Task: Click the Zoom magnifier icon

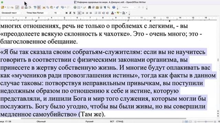Action: [109, 7]
